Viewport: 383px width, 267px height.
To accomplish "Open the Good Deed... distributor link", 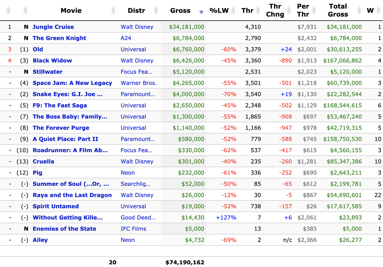I will (138, 218).
